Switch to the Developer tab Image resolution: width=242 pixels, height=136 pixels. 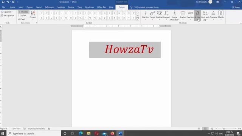pyautogui.click(x=89, y=7)
